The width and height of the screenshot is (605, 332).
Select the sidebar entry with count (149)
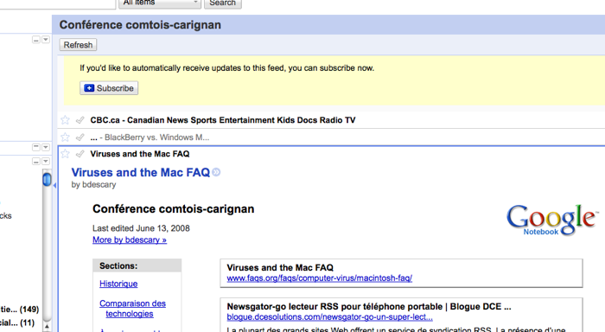click(19, 310)
